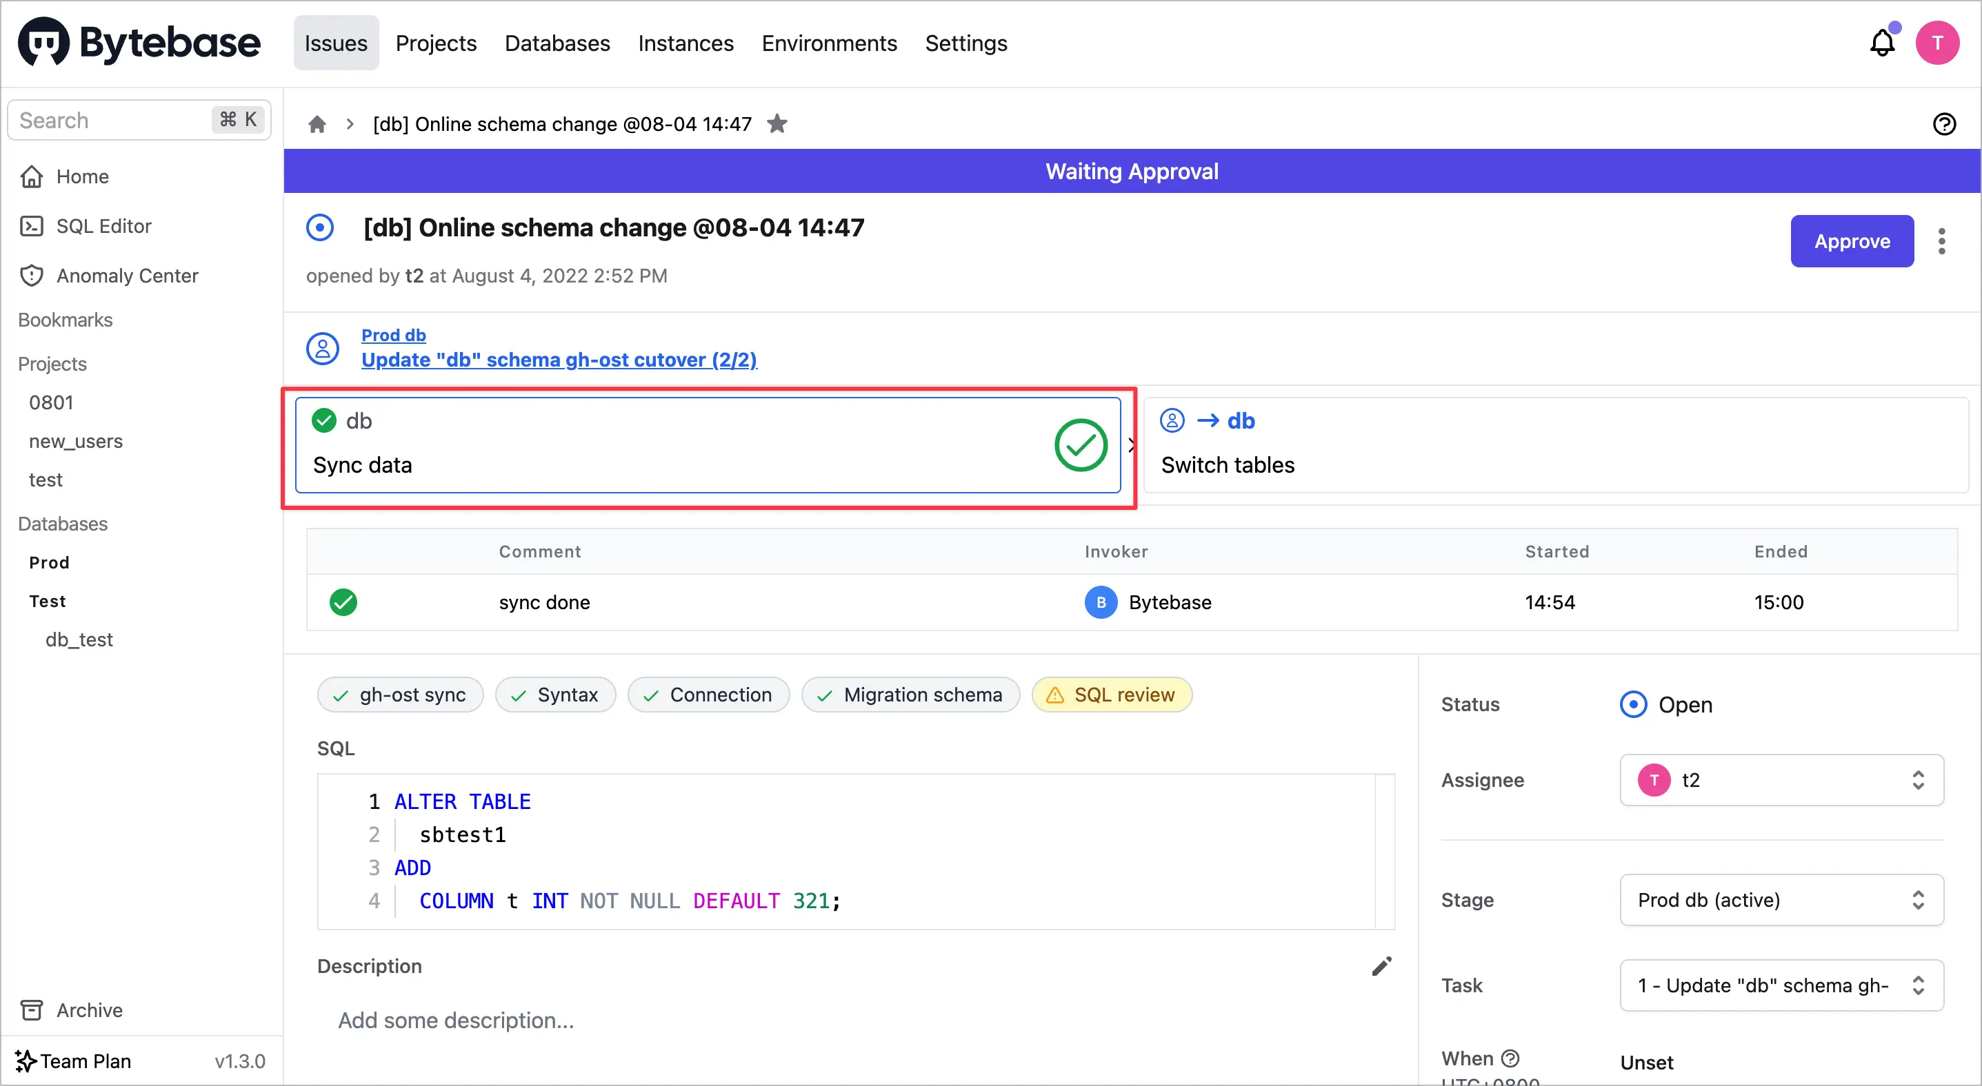This screenshot has width=1982, height=1086.
Task: Click the SQL review warning badge
Action: pyautogui.click(x=1112, y=695)
